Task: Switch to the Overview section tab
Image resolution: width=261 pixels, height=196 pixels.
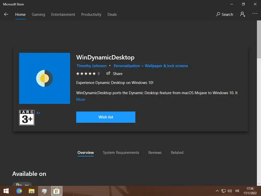Action: (x=86, y=153)
